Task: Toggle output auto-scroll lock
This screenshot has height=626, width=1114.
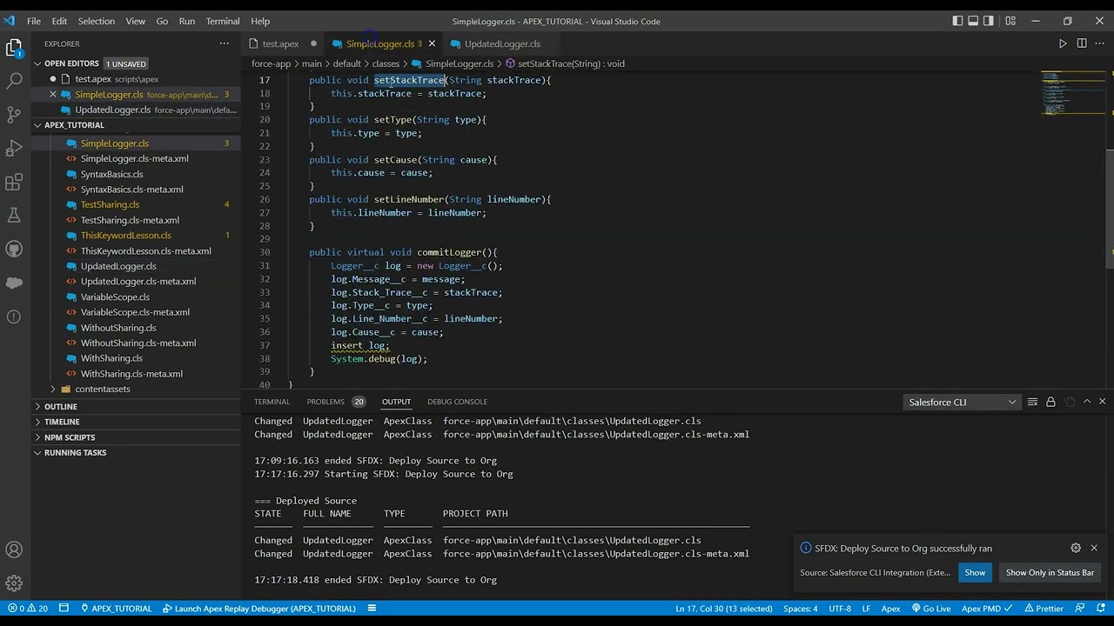Action: (1050, 402)
